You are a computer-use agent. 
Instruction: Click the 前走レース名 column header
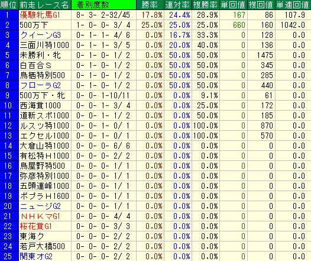point(44,5)
